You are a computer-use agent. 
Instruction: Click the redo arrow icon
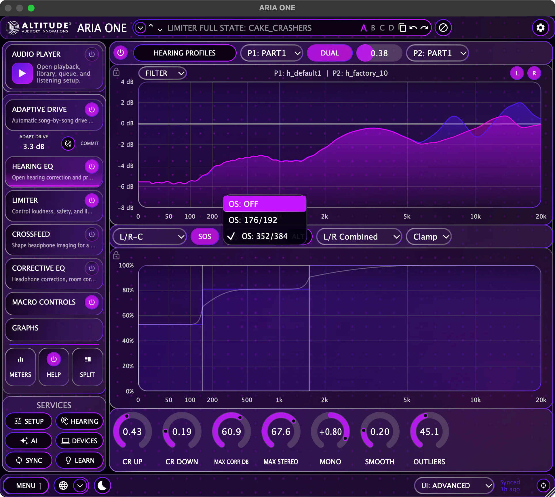pos(424,28)
